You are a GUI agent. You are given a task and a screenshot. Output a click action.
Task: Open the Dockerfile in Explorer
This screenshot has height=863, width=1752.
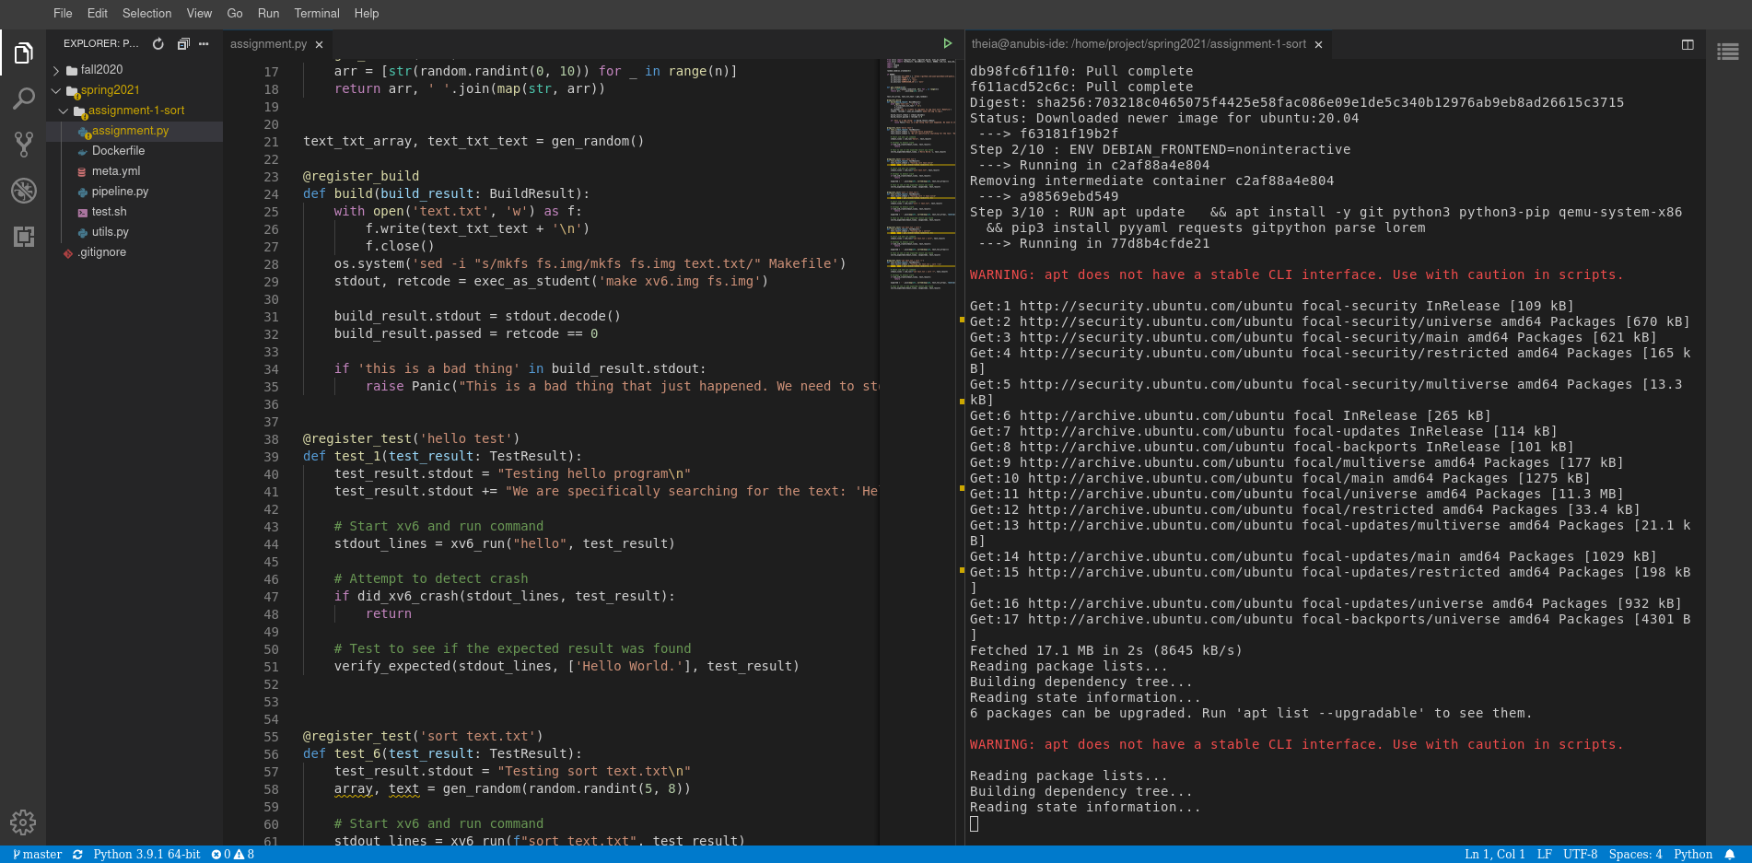tap(118, 151)
